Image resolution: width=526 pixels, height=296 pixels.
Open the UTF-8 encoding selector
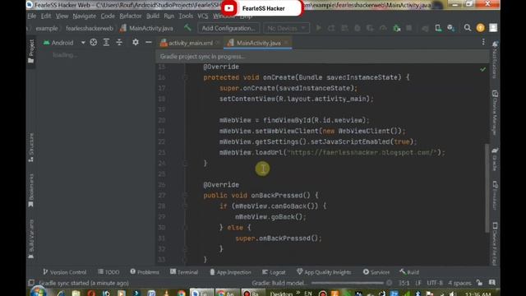point(435,283)
